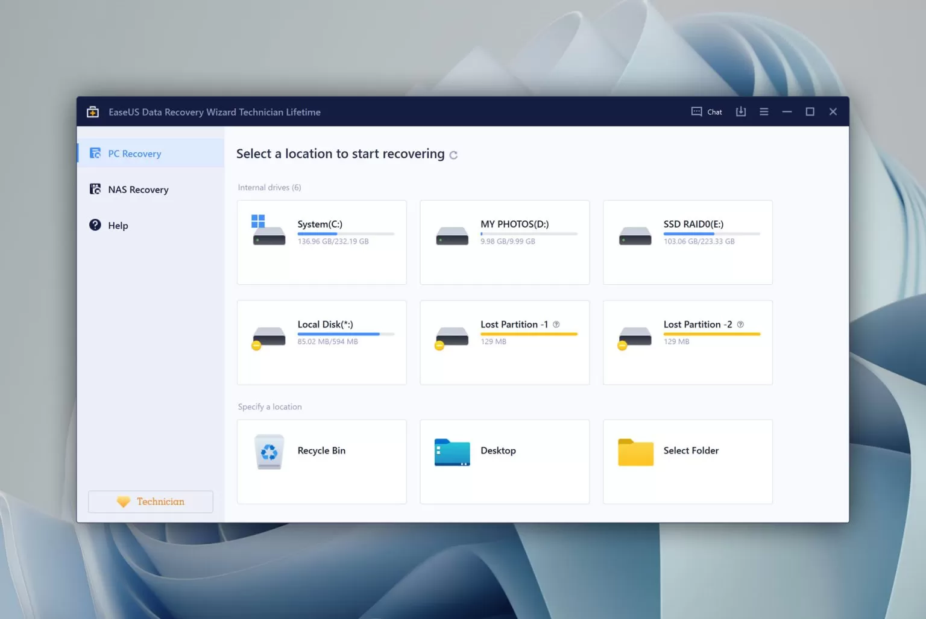Click the MY PHOTOS(D:) drive icon

point(452,236)
